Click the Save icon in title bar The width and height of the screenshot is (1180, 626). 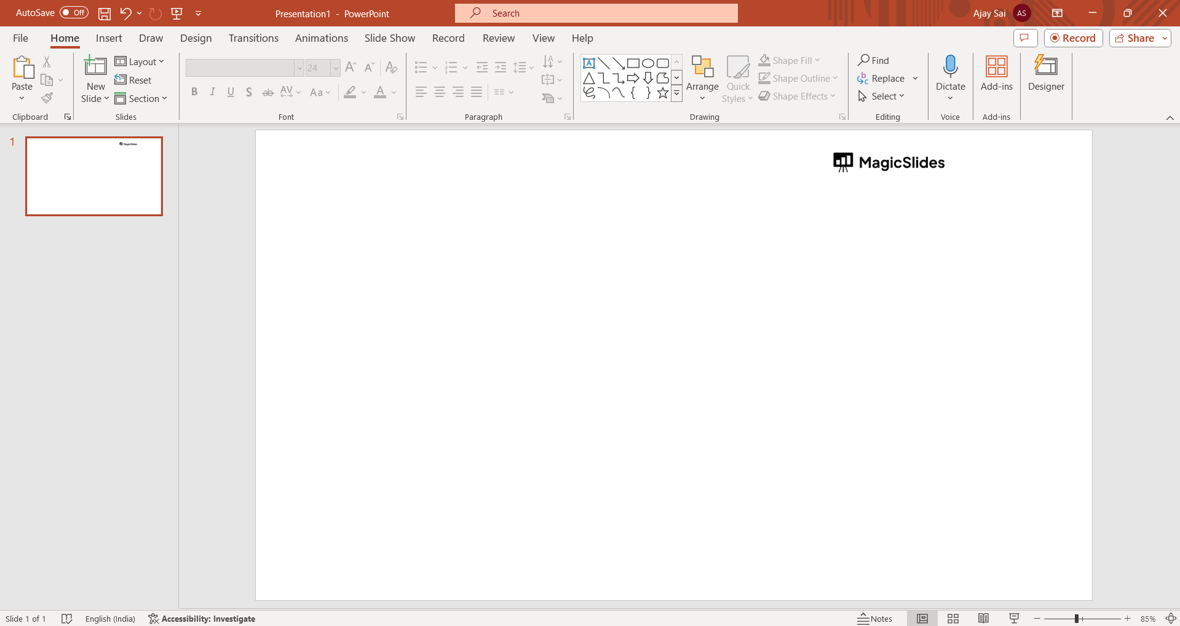click(105, 14)
